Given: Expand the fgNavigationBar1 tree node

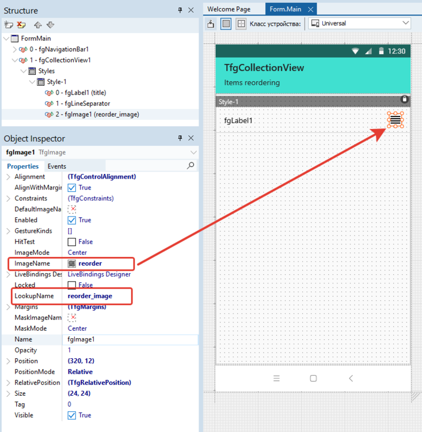Looking at the screenshot, I should point(15,50).
